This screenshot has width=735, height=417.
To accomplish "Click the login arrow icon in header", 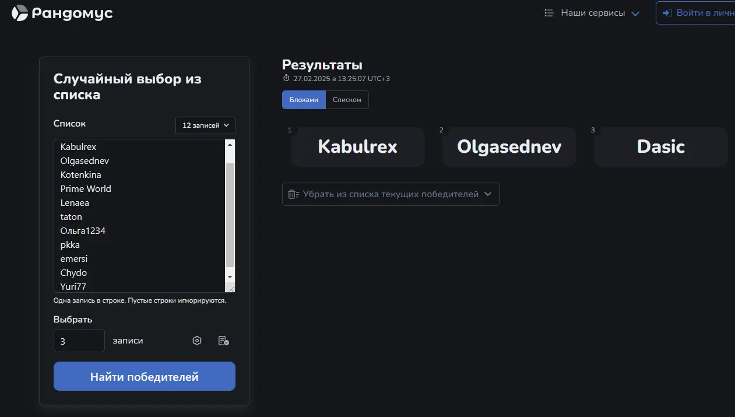I will pyautogui.click(x=667, y=13).
